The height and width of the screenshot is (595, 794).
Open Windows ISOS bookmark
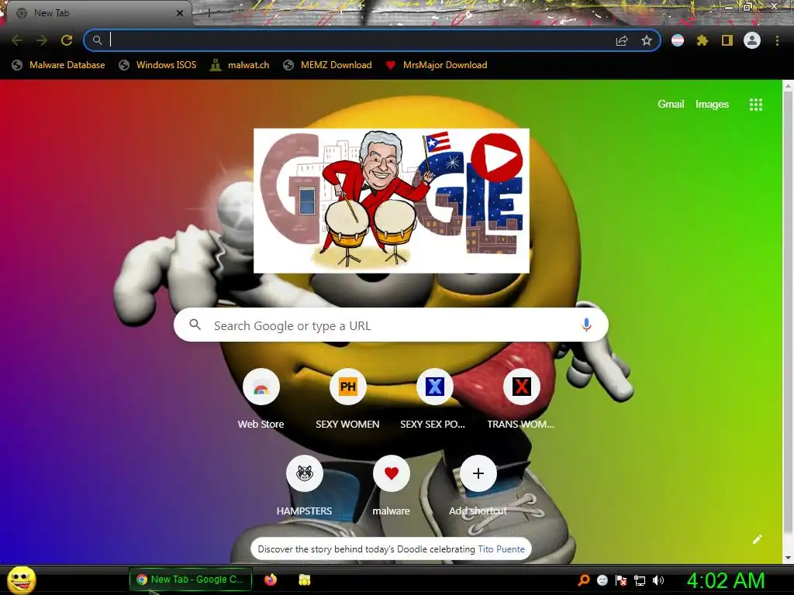[x=157, y=65]
